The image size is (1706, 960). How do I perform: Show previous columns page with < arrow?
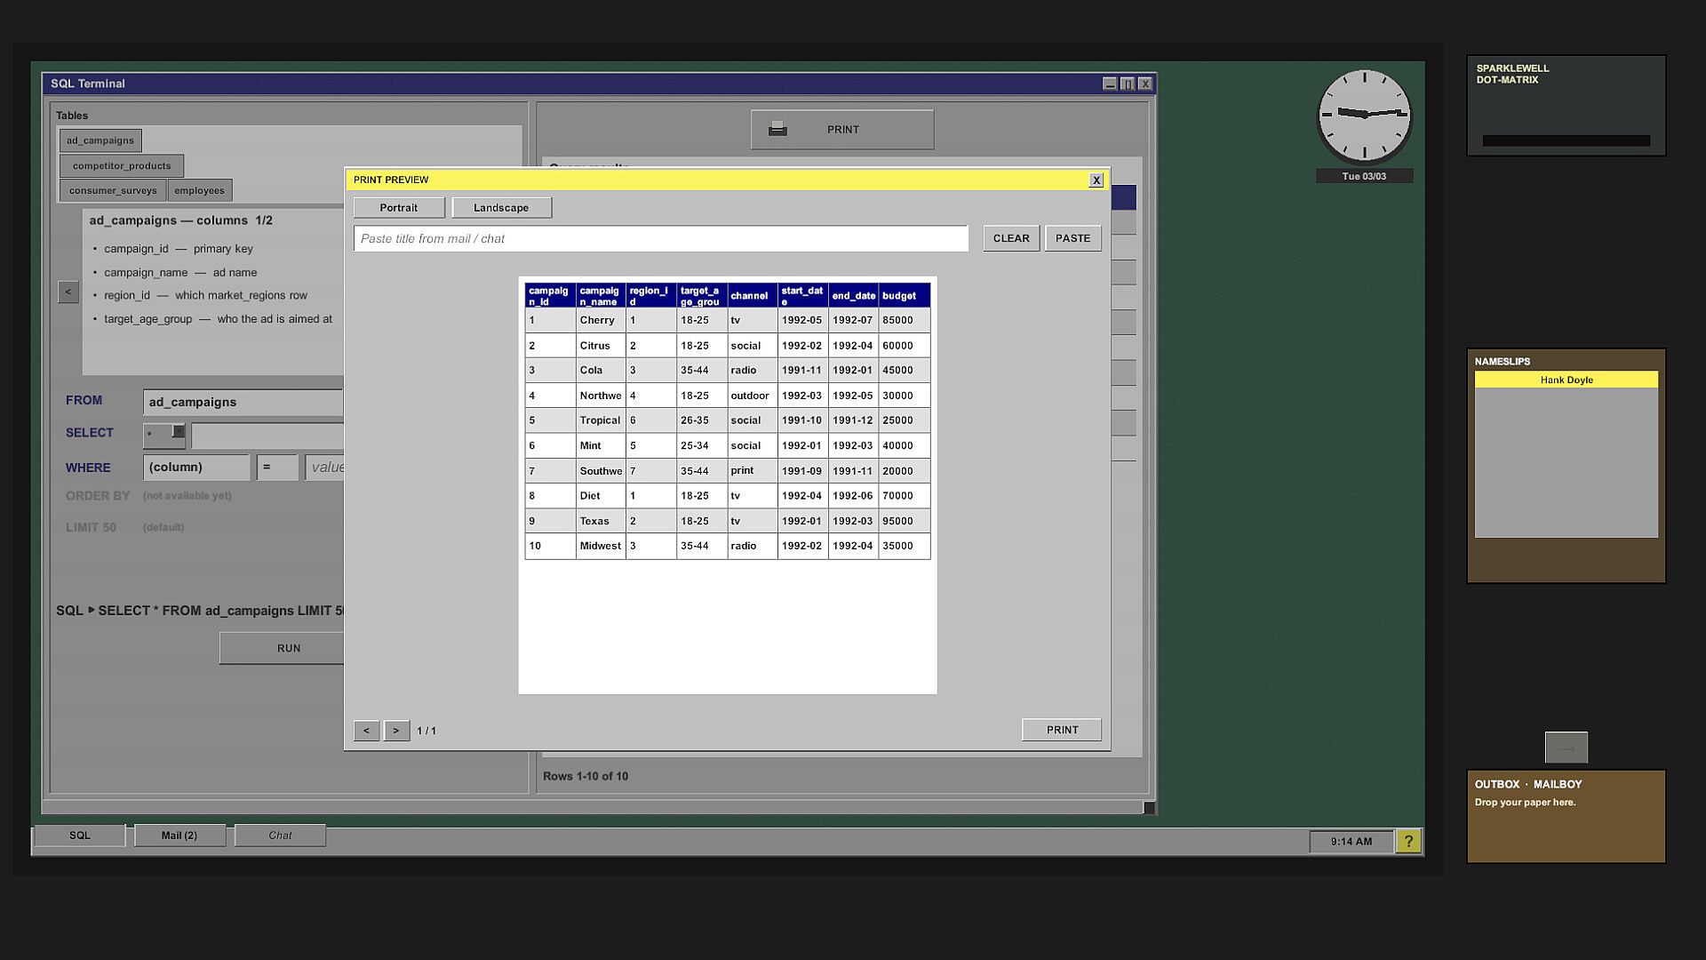(x=68, y=292)
